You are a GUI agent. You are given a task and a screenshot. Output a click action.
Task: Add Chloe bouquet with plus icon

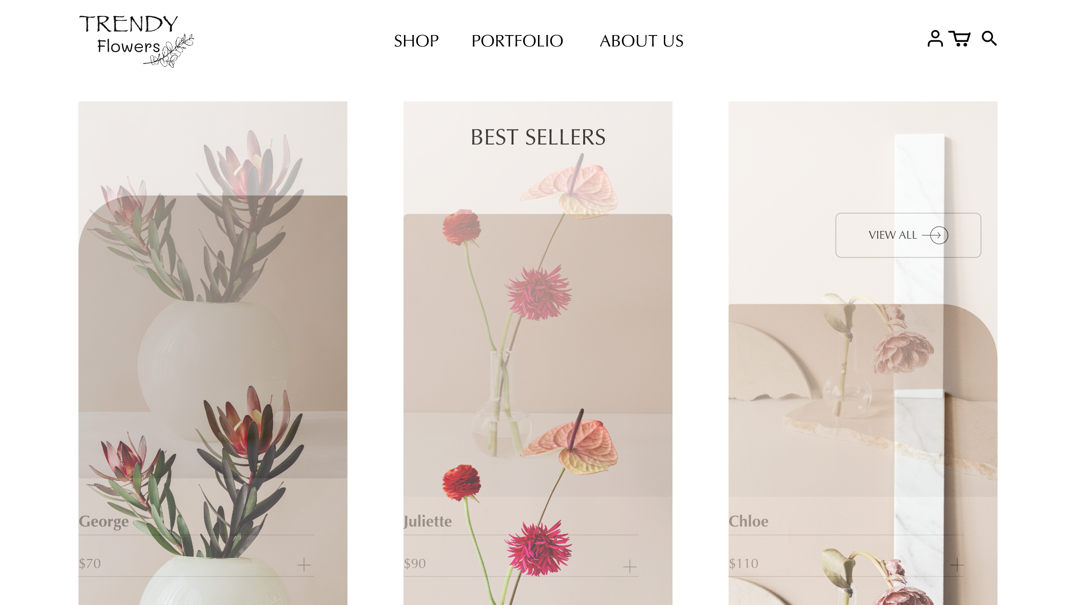(957, 565)
